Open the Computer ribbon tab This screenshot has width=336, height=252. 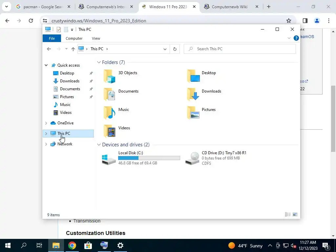click(x=74, y=38)
